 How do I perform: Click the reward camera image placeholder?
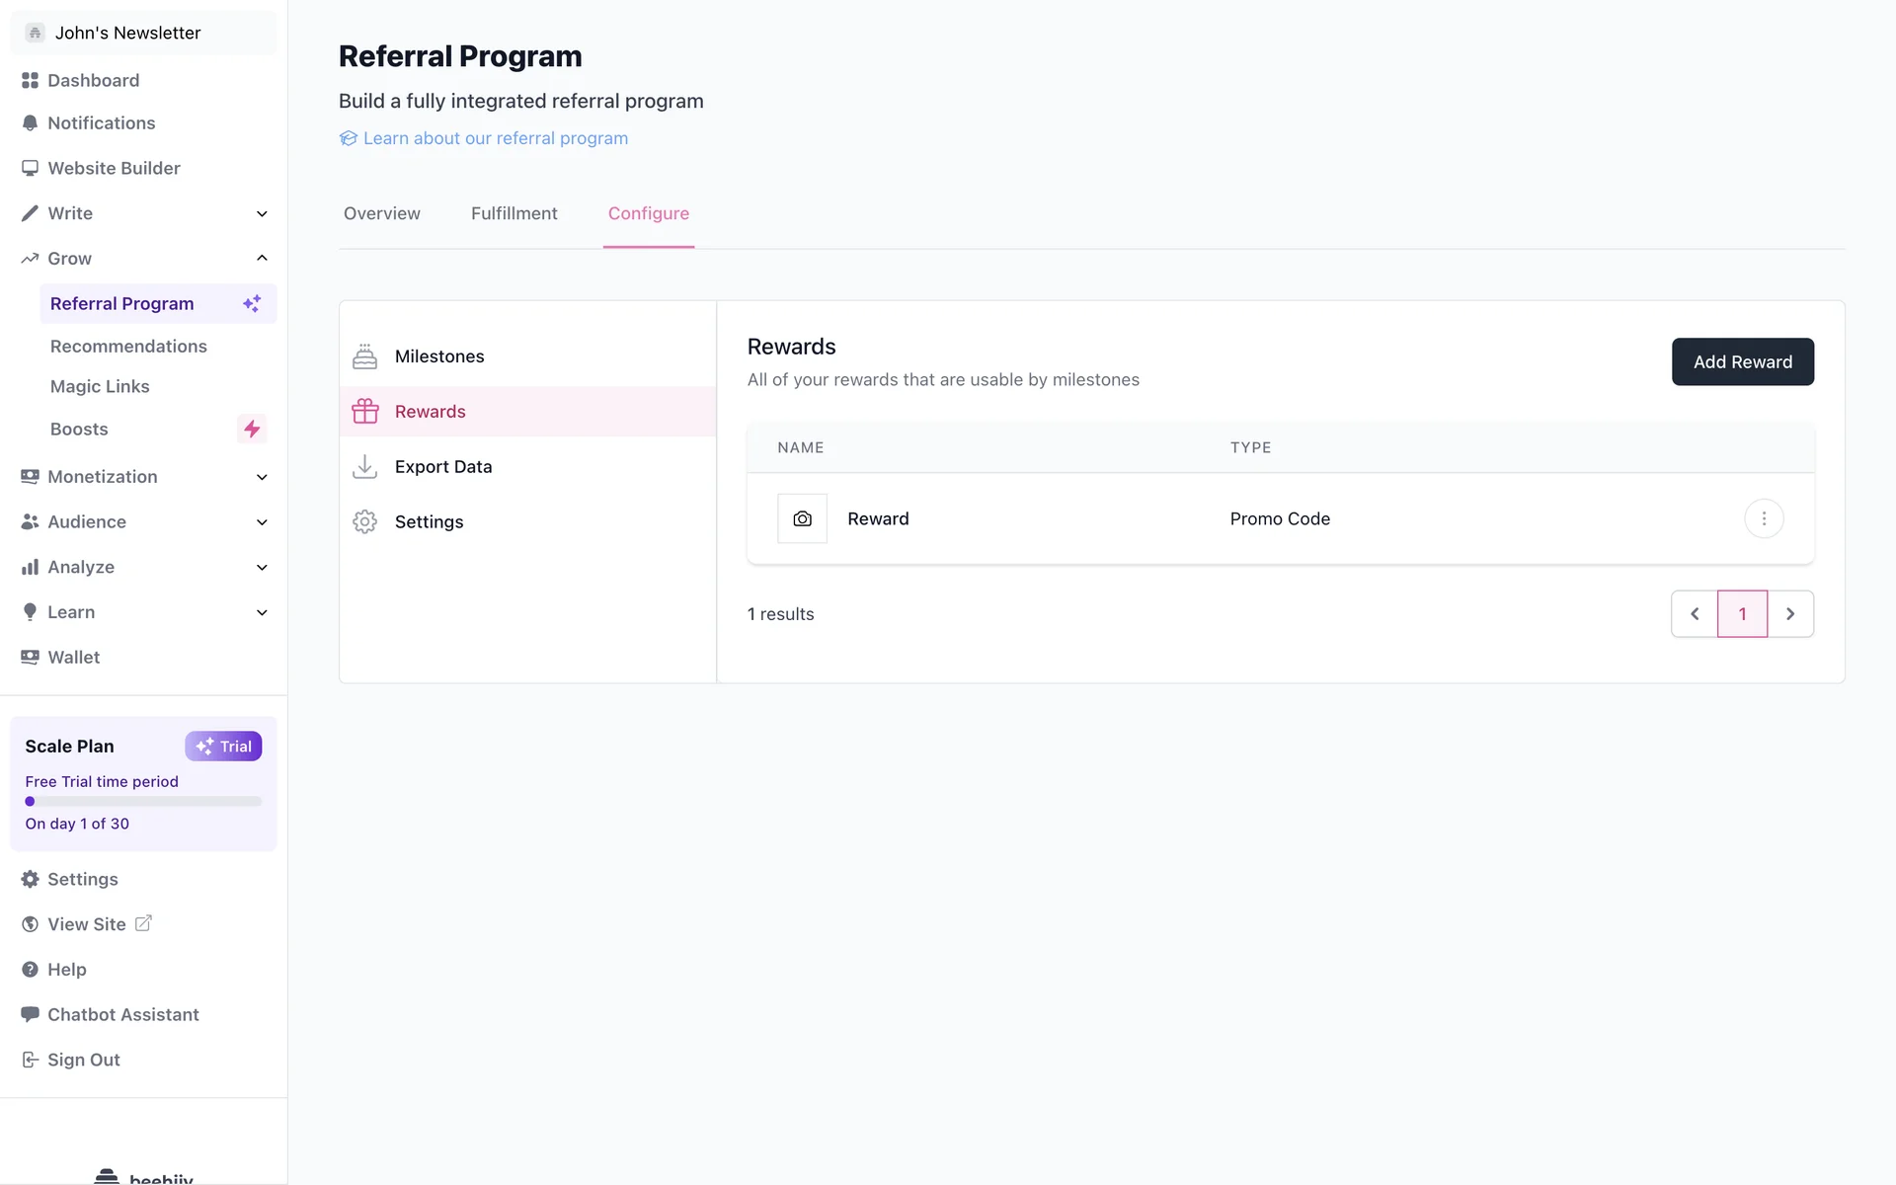(x=802, y=518)
